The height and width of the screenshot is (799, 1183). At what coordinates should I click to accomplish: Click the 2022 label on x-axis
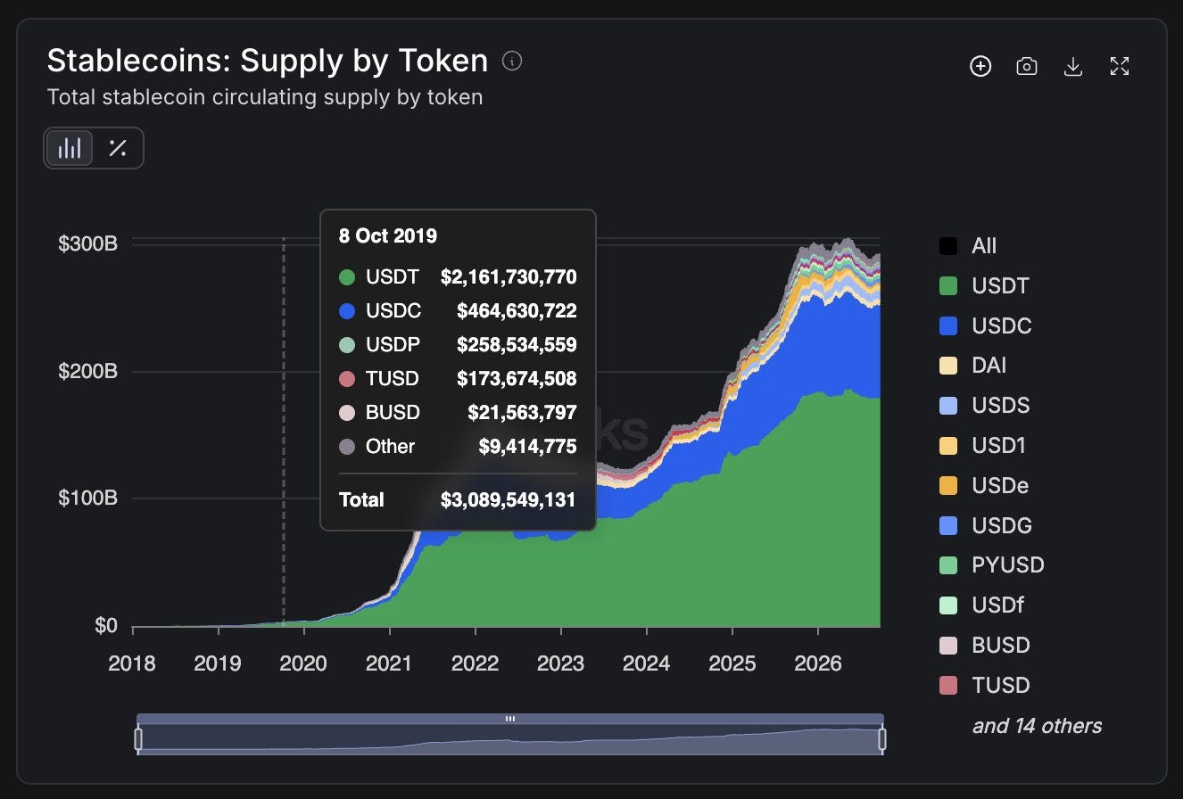pyautogui.click(x=475, y=663)
